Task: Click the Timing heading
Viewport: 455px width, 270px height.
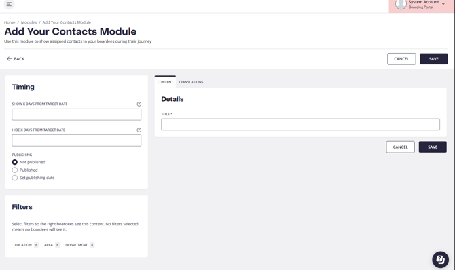Action: [23, 87]
